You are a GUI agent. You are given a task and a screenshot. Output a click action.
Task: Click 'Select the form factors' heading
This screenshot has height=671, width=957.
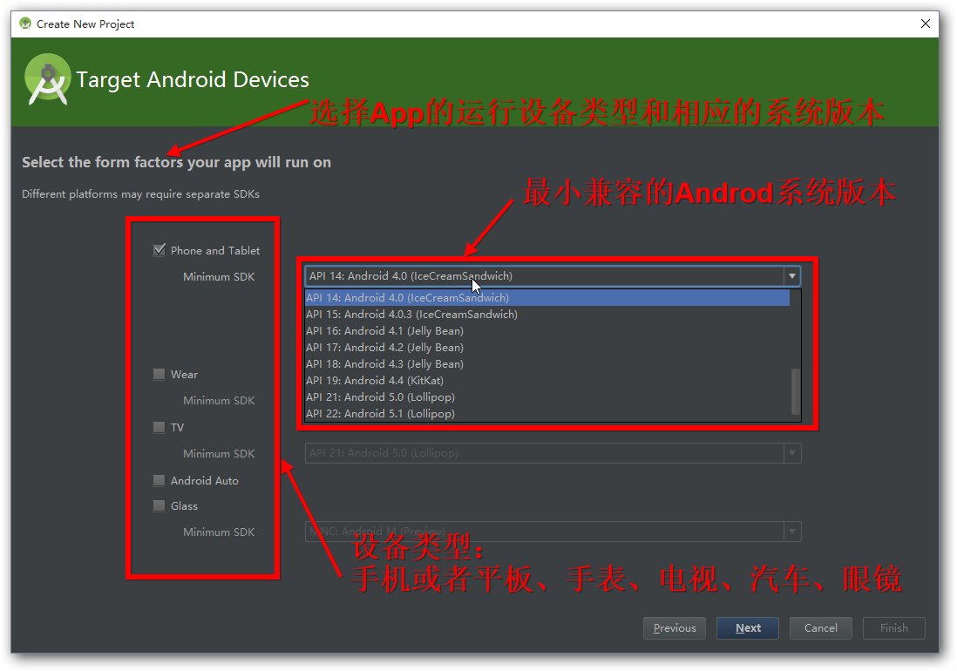point(176,162)
